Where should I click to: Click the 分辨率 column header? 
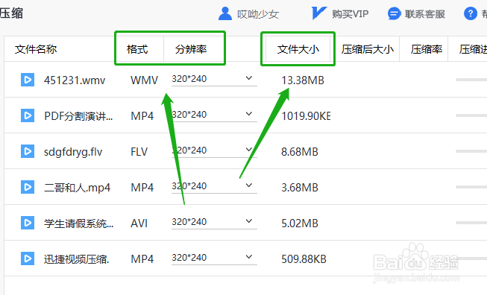[x=191, y=49]
